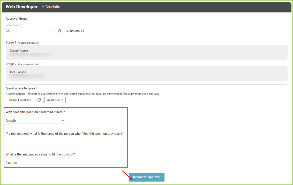Click the Approval Group section heading
The image size is (293, 185).
point(17,19)
